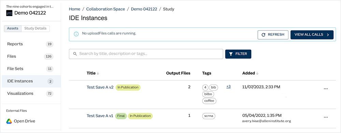Click the Demo 042122 study thumbnail icon
This screenshot has width=341, height=133.
coord(9,13)
